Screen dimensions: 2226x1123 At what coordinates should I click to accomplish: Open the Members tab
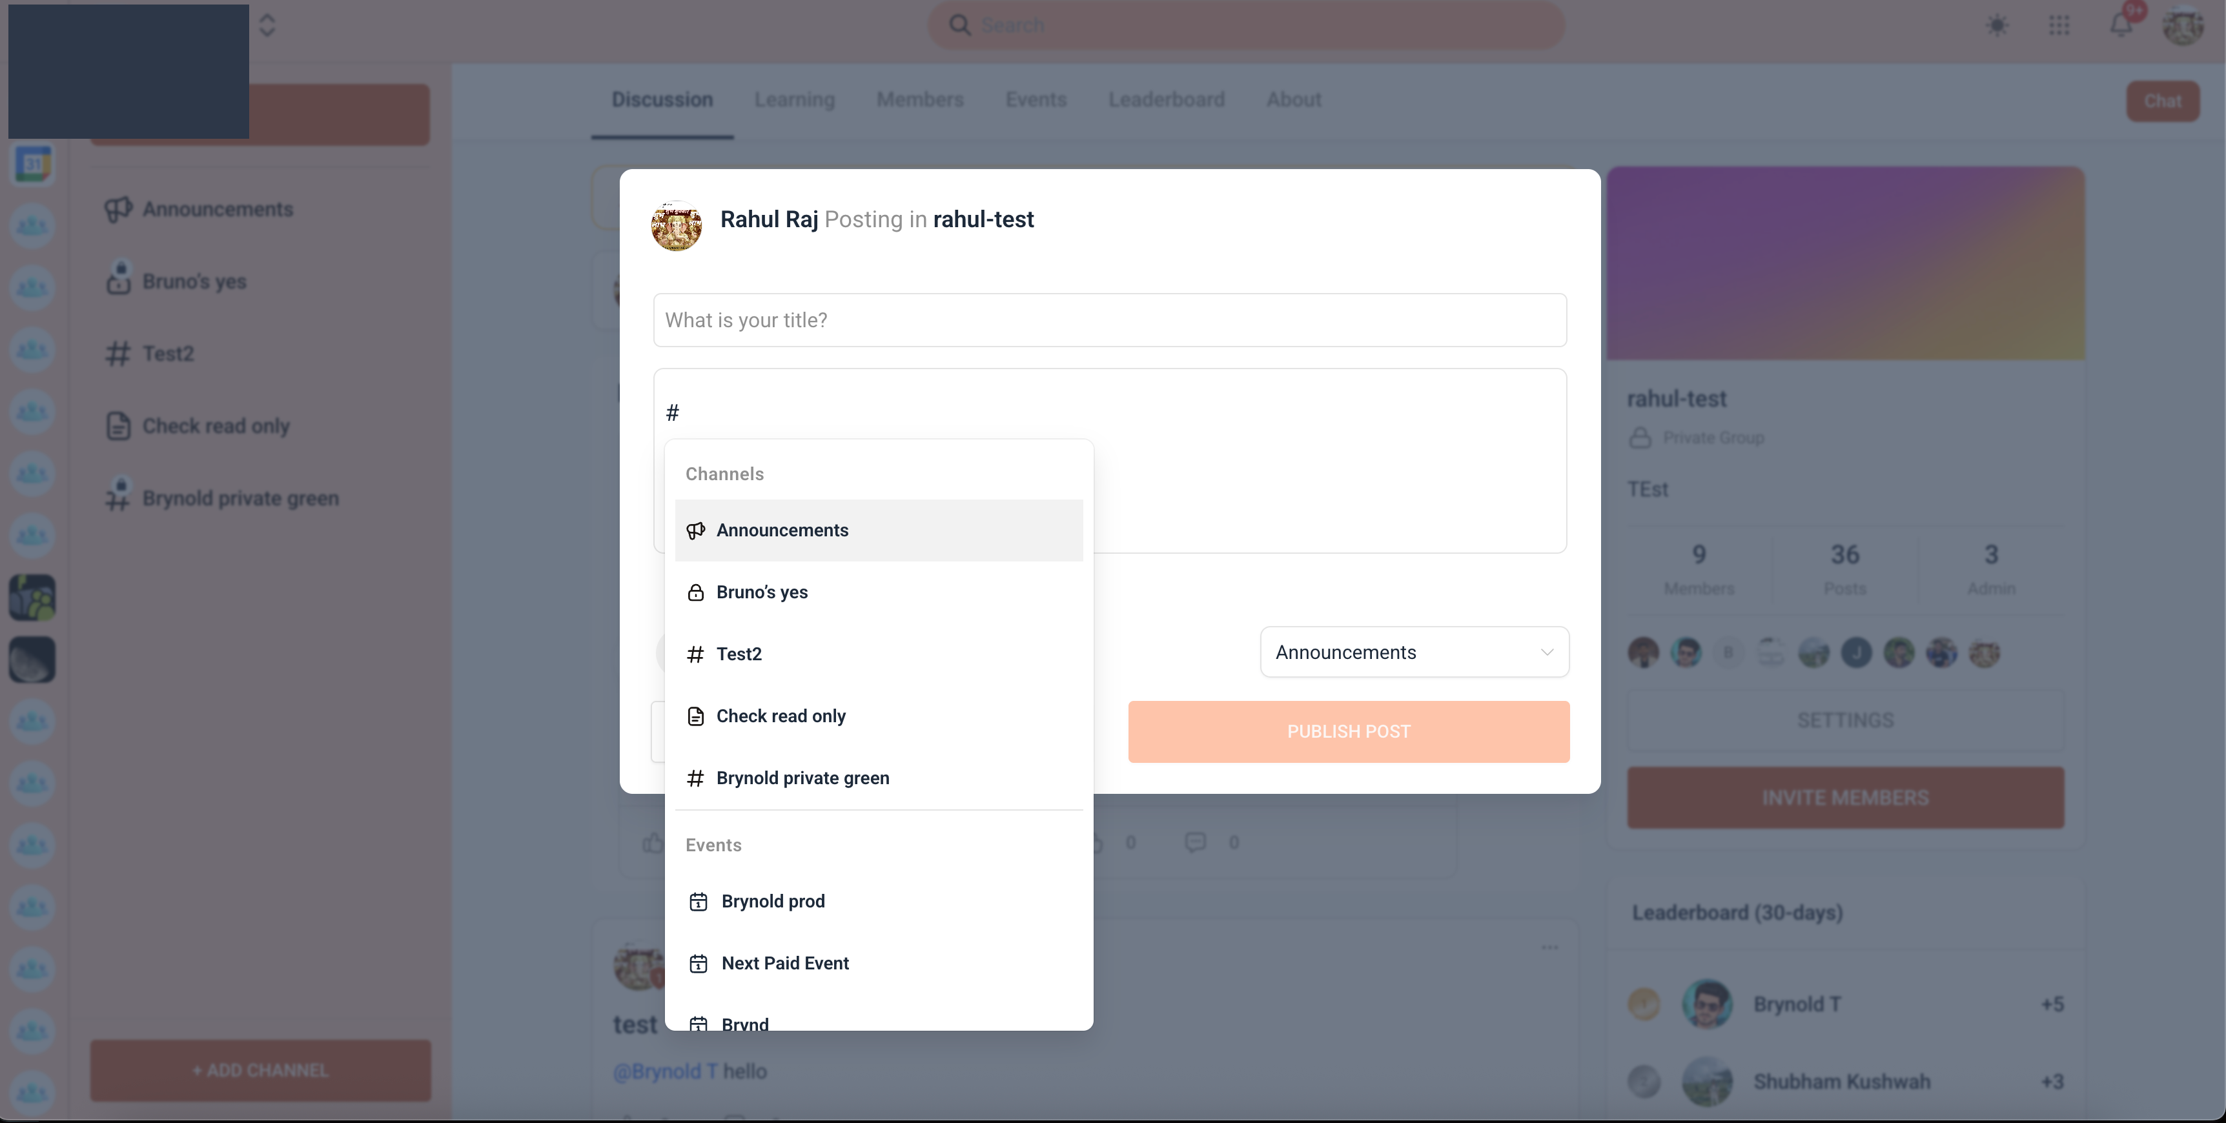pos(919,99)
